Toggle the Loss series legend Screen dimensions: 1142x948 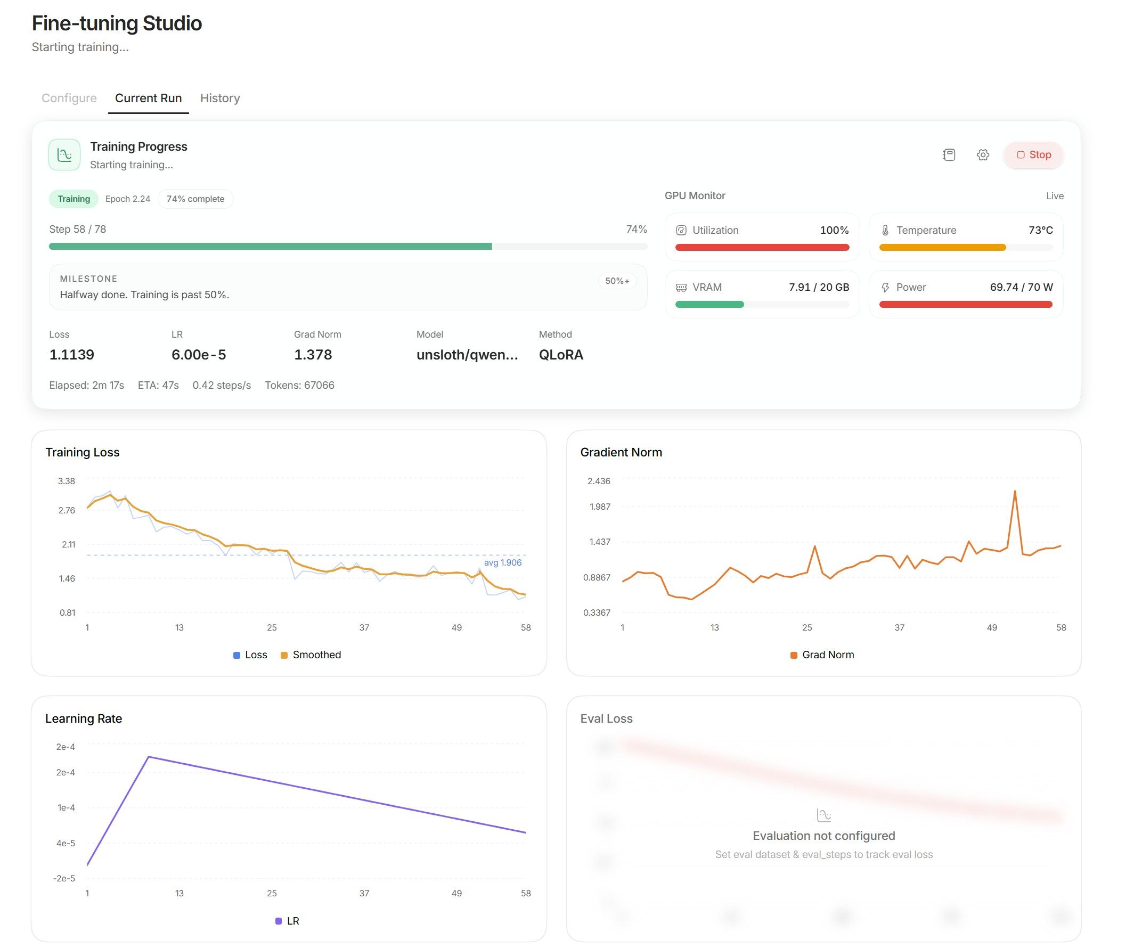pyautogui.click(x=250, y=655)
